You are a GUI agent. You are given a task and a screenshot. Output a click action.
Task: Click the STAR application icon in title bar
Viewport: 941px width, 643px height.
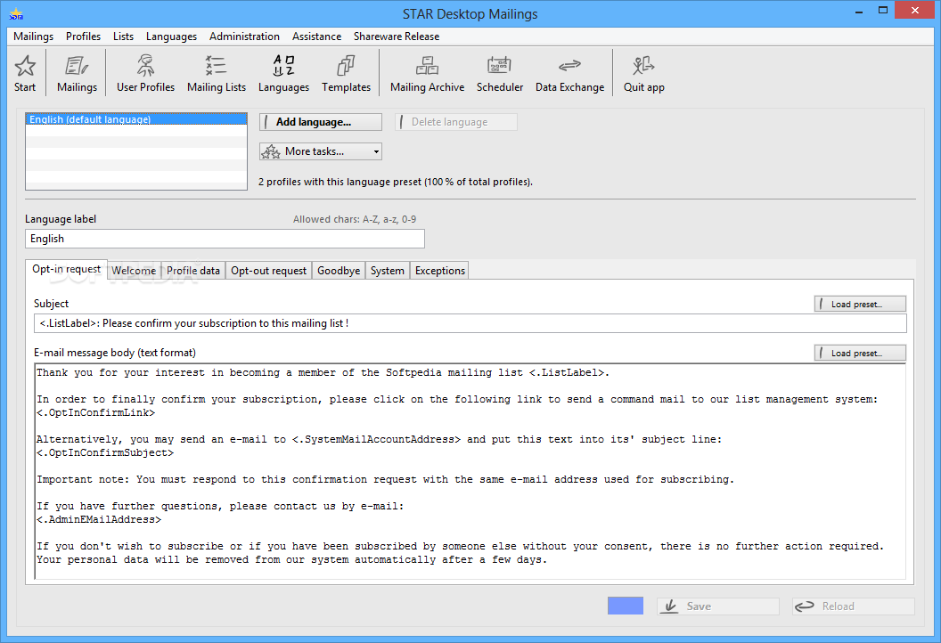16,13
